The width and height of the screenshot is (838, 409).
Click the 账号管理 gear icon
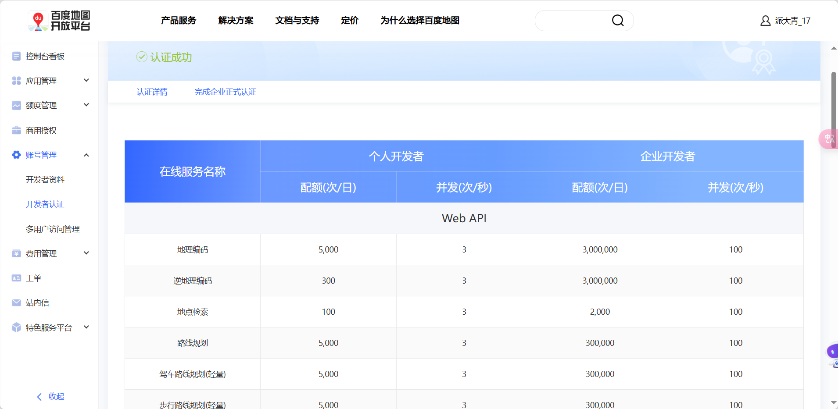point(16,155)
